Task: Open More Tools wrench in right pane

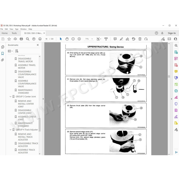Action: click(x=176, y=130)
